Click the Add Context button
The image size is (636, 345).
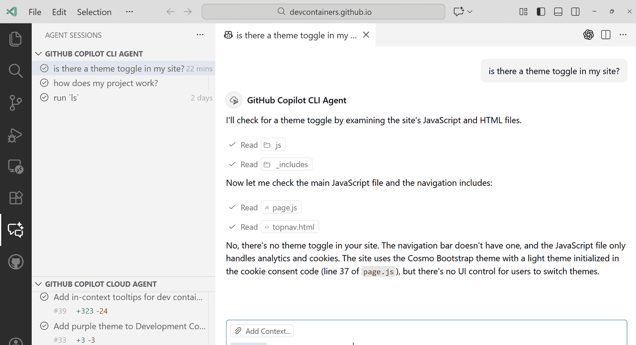point(263,331)
